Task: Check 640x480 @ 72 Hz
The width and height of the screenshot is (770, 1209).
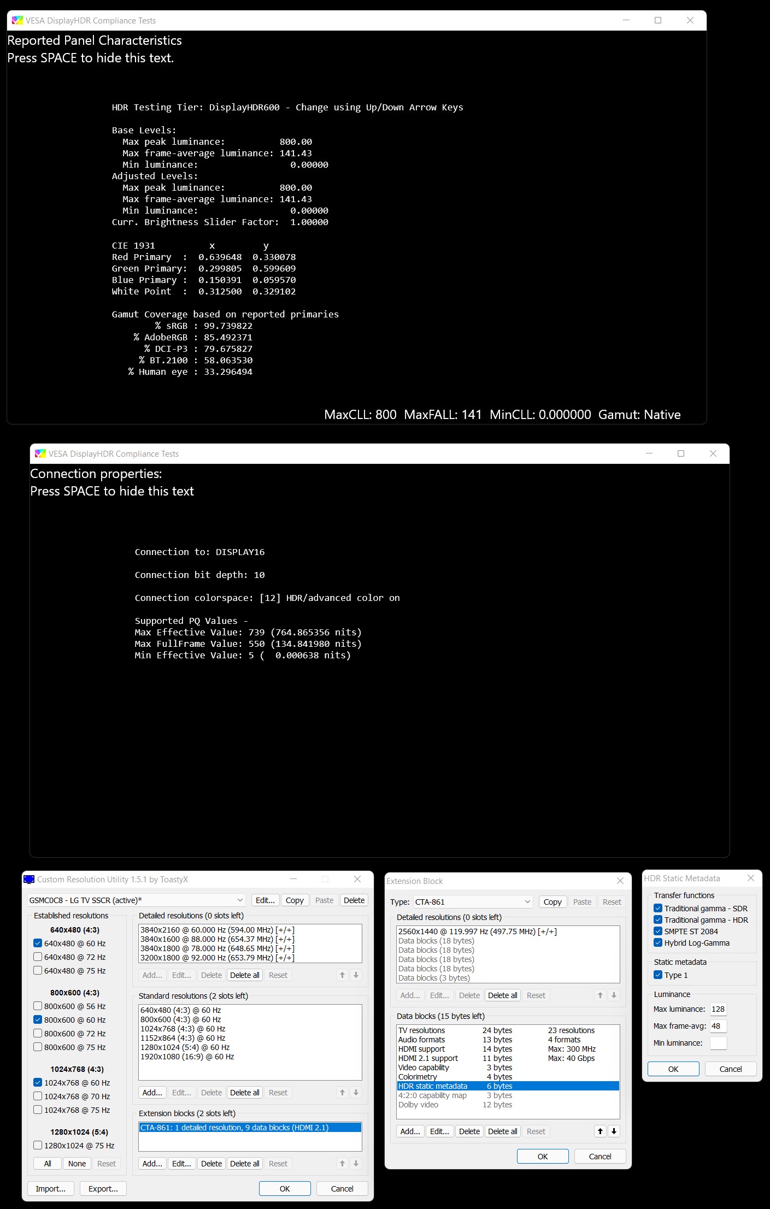Action: 38,957
